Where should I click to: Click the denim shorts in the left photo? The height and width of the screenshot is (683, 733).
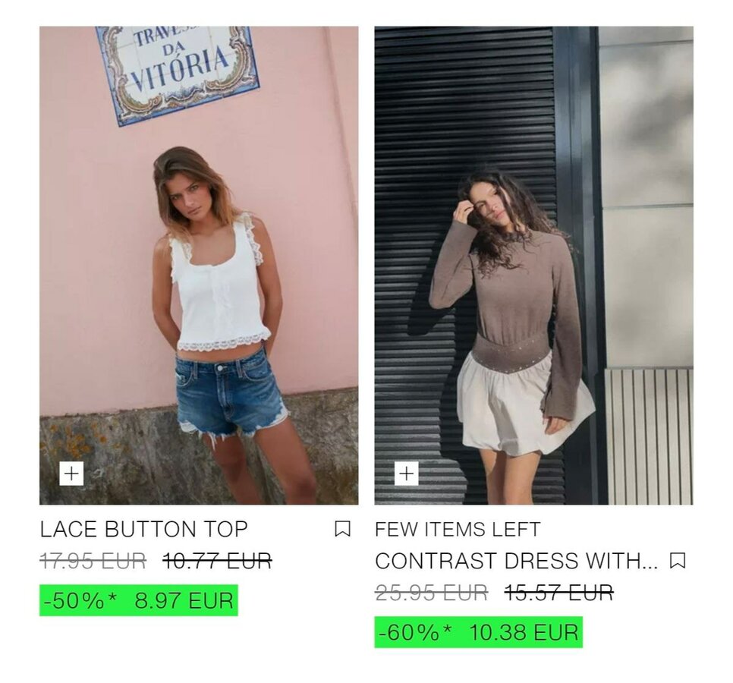point(231,394)
